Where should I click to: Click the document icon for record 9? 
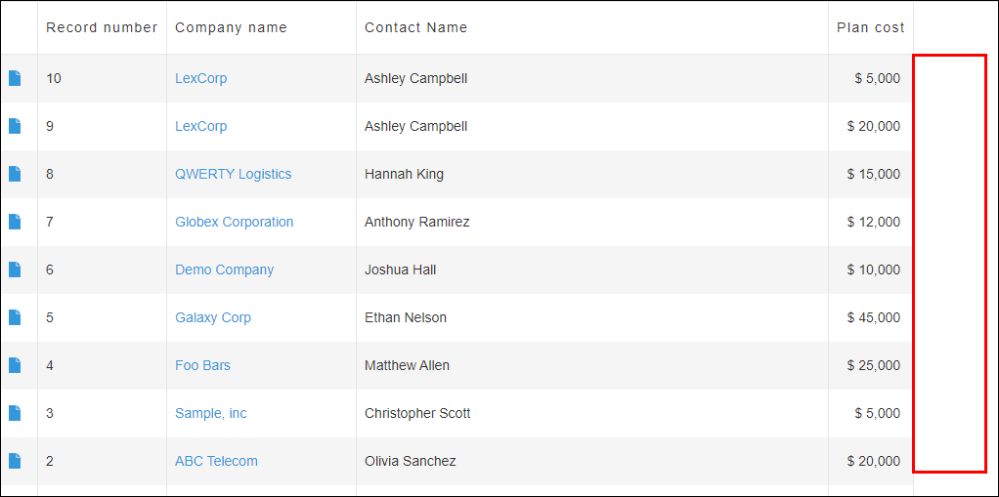[x=15, y=126]
